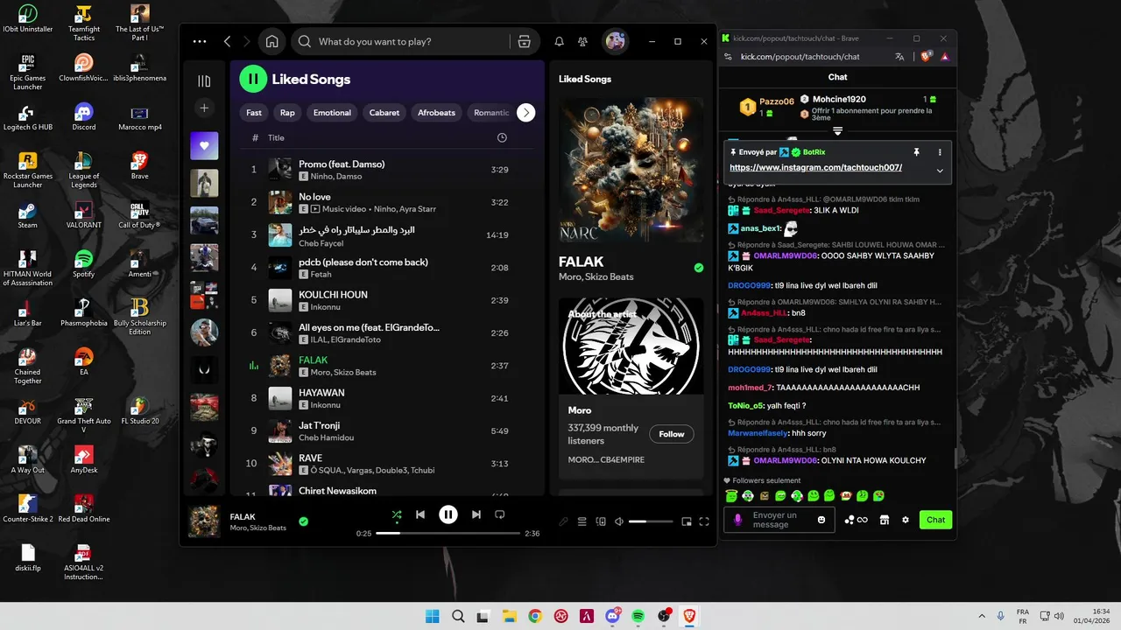Toggle the liked checkmark next to FALAK in the sidebar panel
This screenshot has height=630, width=1121.
[699, 268]
